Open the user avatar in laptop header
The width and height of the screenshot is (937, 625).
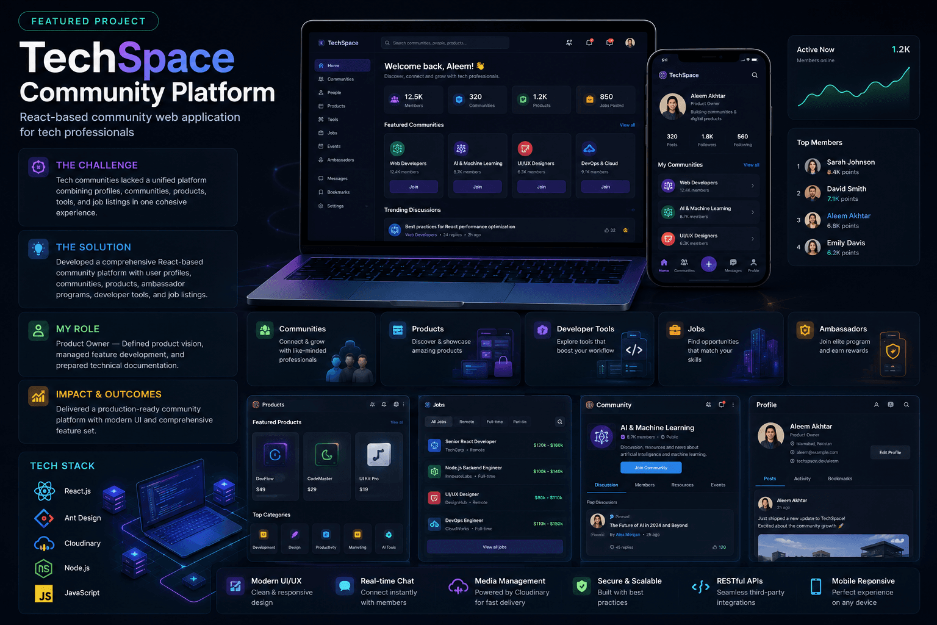pos(630,43)
